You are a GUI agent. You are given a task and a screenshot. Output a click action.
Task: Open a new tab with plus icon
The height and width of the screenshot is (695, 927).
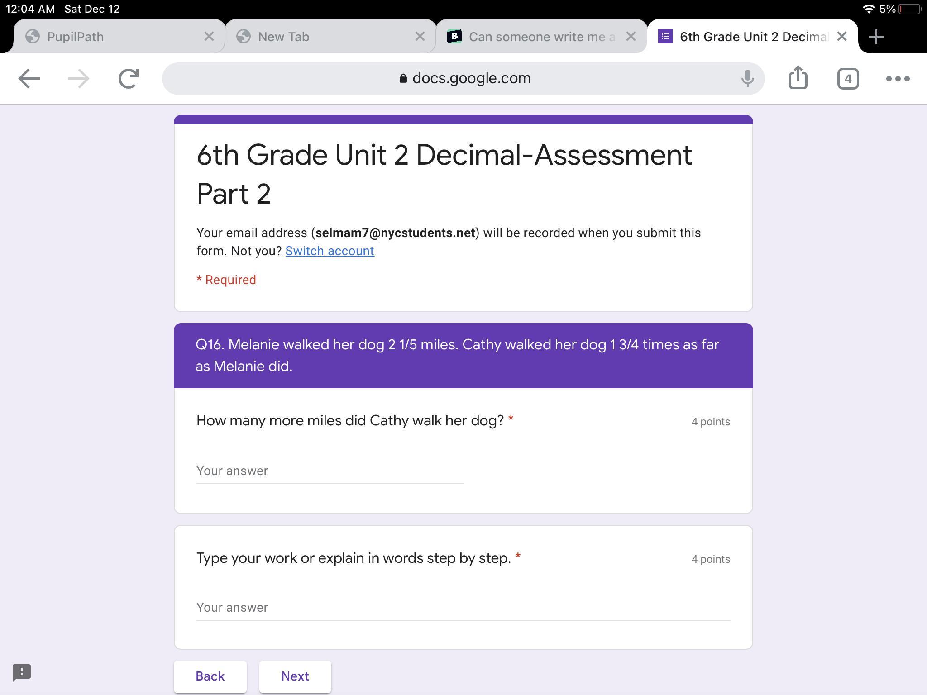(x=876, y=37)
